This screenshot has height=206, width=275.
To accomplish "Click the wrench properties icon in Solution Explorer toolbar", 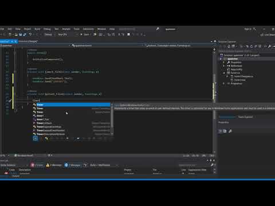I will click(x=269, y=46).
